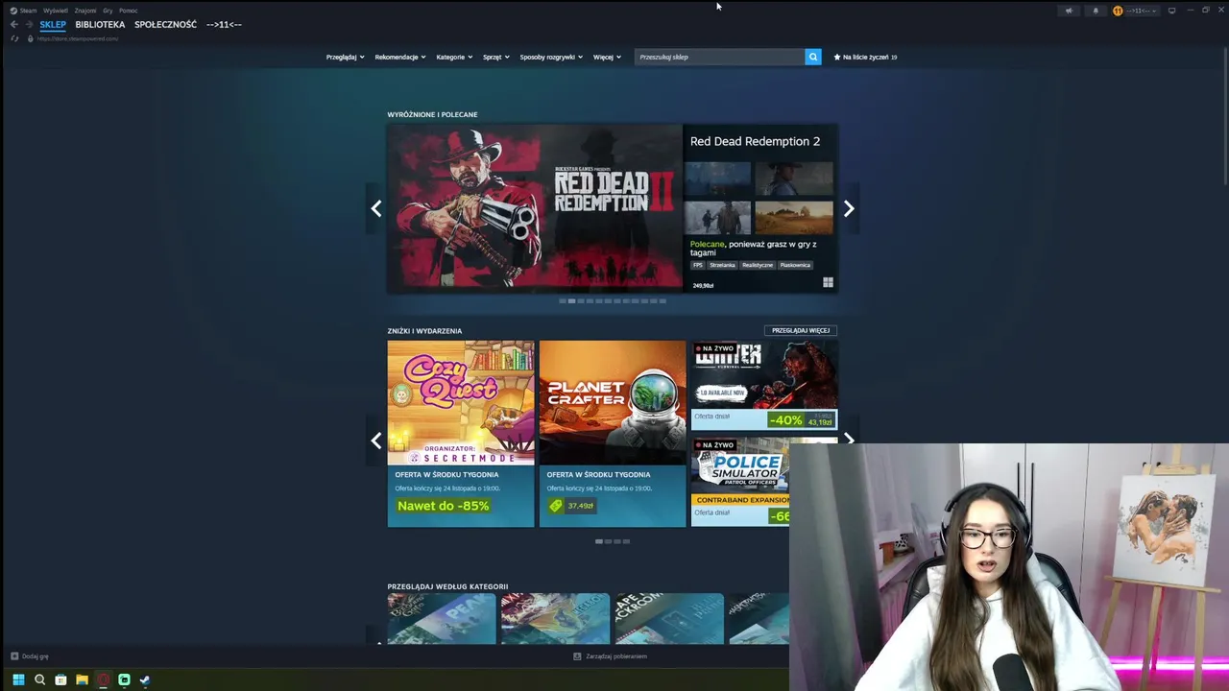Image resolution: width=1229 pixels, height=691 pixels.
Task: Open the announcements megaphone icon
Action: point(1069,11)
